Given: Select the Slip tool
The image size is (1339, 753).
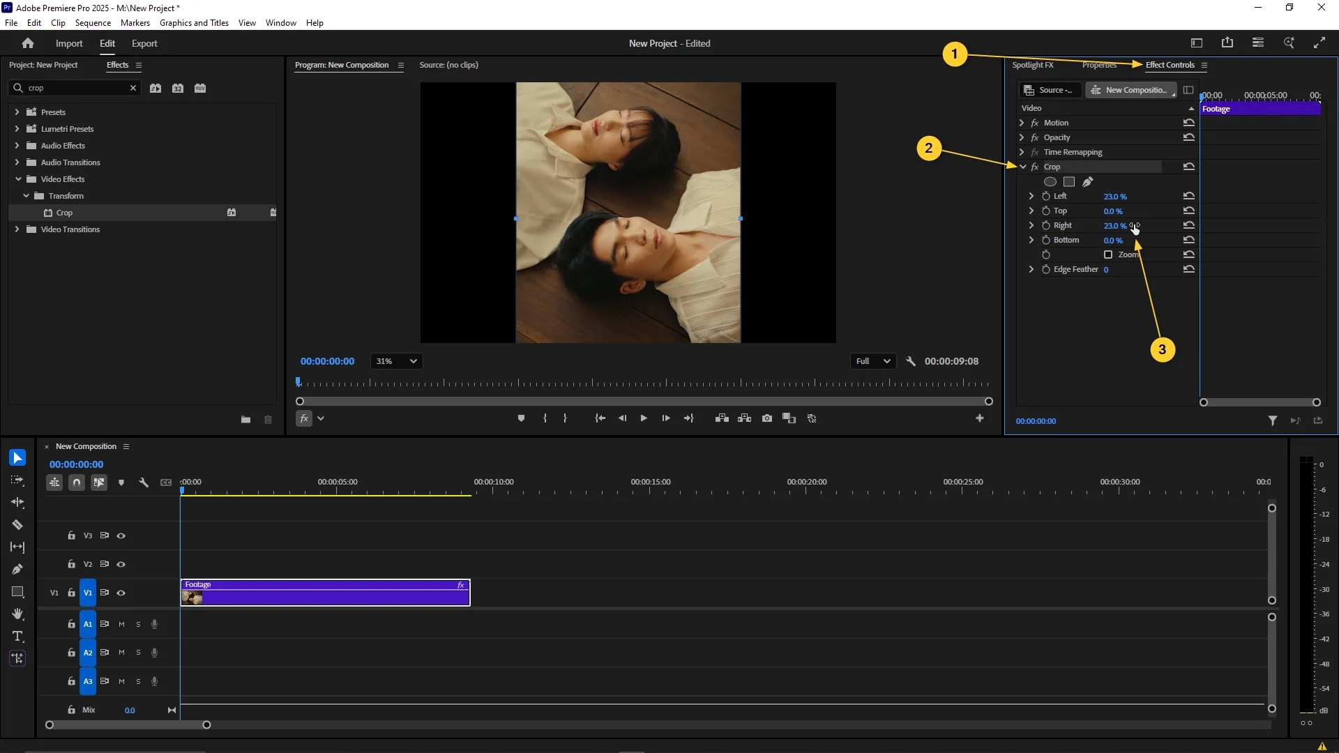Looking at the screenshot, I should pos(17,547).
